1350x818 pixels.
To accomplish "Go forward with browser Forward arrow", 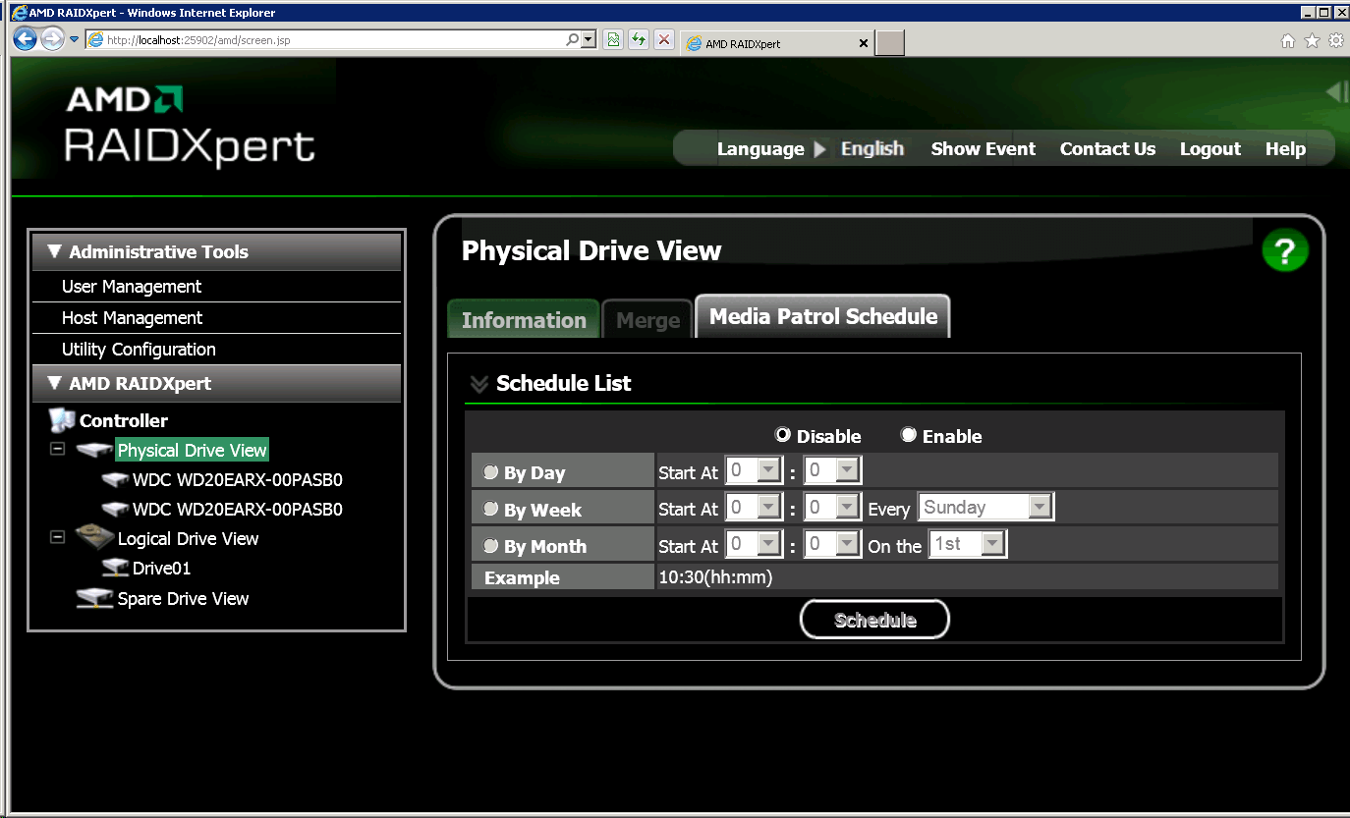I will pyautogui.click(x=51, y=39).
